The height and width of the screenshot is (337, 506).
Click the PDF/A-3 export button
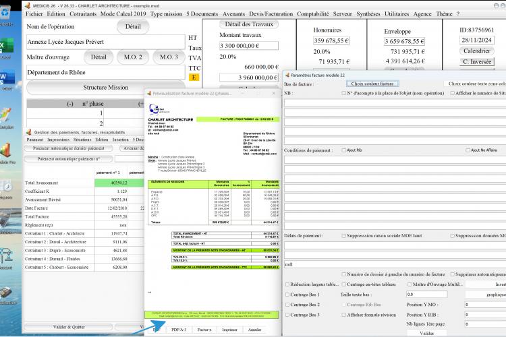(179, 330)
